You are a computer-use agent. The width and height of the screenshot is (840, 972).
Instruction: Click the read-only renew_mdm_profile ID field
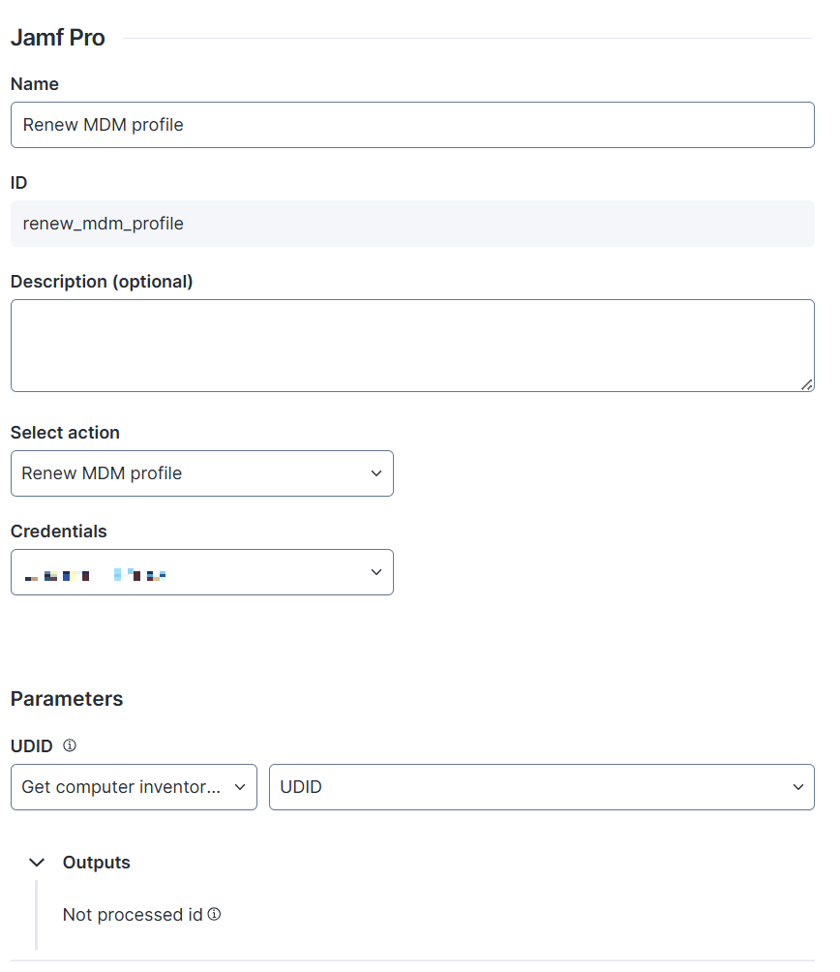(412, 224)
